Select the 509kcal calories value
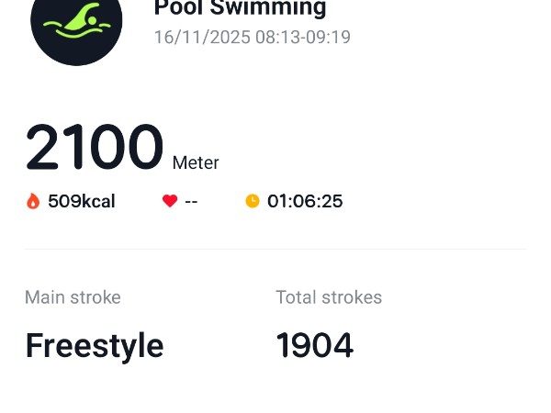The image size is (551, 413). (x=81, y=201)
